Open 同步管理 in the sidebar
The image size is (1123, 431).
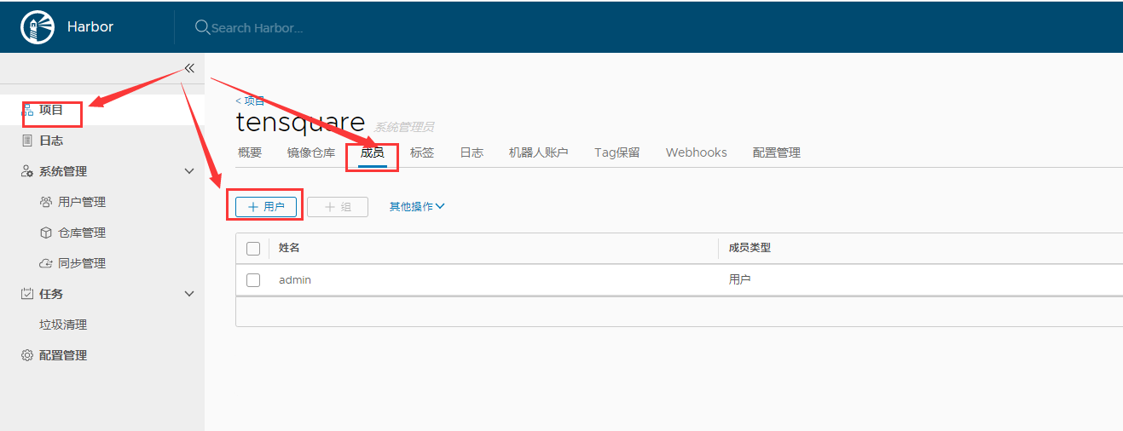pyautogui.click(x=82, y=263)
